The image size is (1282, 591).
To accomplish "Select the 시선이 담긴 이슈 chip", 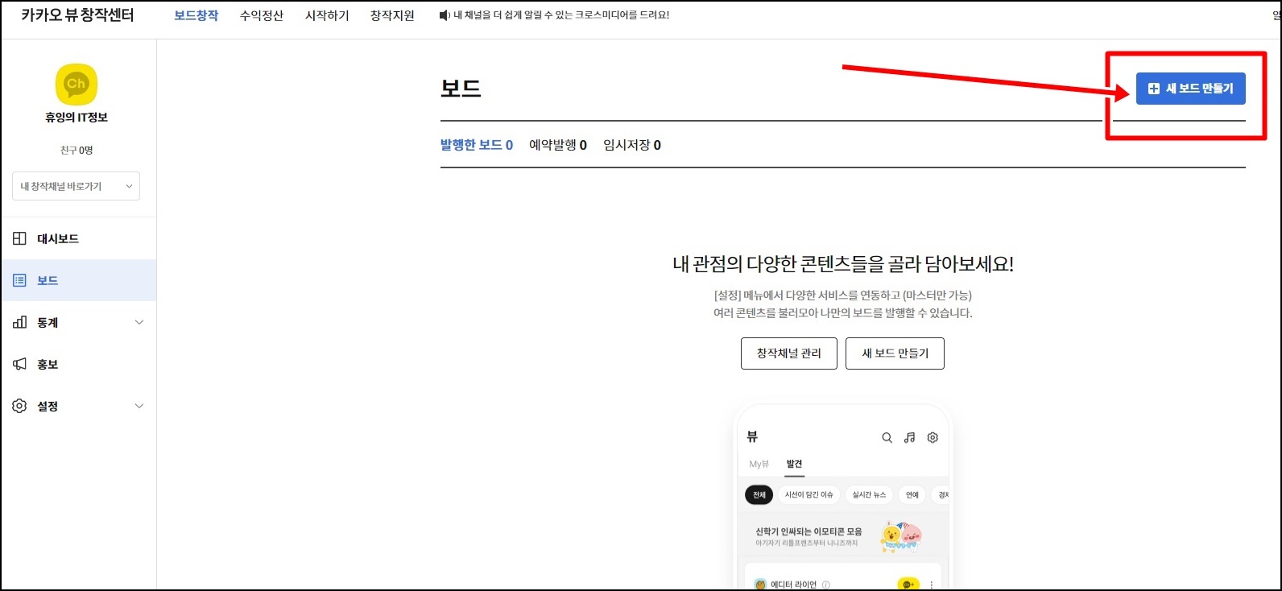I will tap(808, 495).
